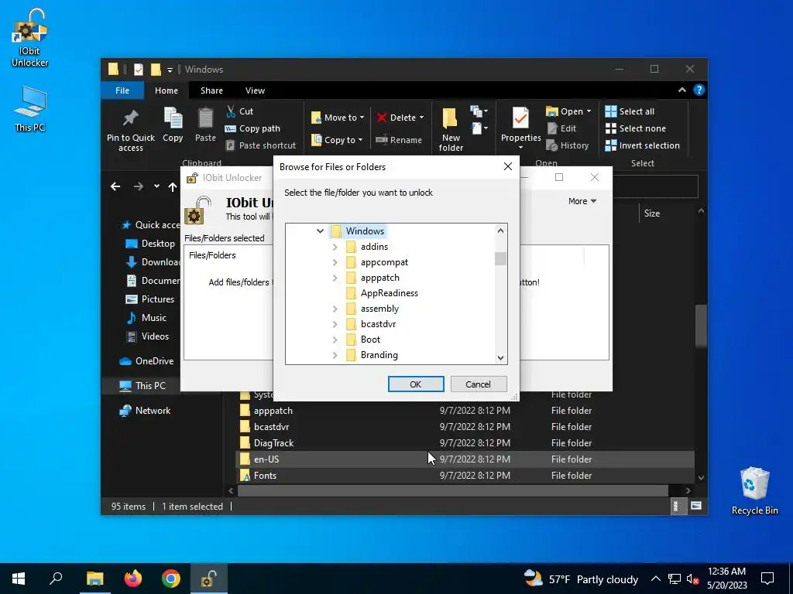
Task: Select Network in navigation pane
Action: pyautogui.click(x=145, y=410)
